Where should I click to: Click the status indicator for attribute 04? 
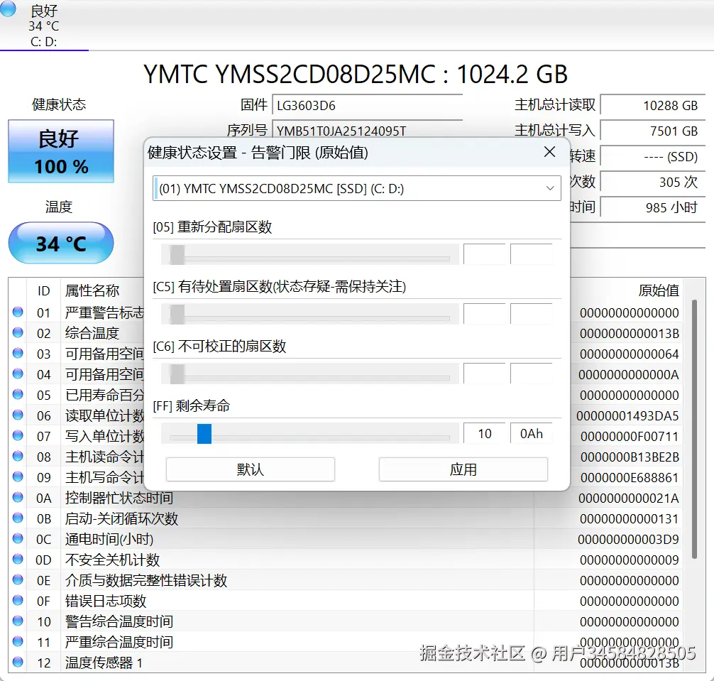[x=18, y=374]
